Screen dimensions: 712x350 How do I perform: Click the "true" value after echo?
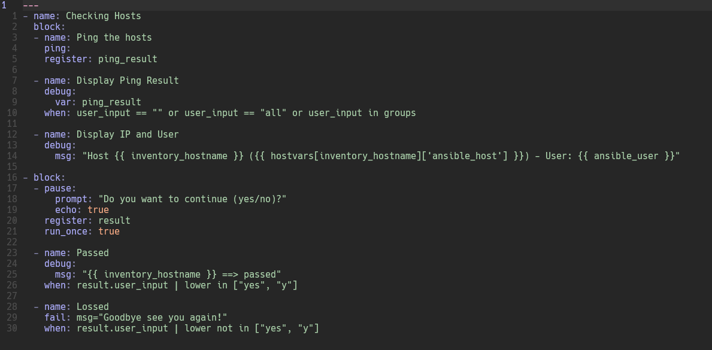98,210
